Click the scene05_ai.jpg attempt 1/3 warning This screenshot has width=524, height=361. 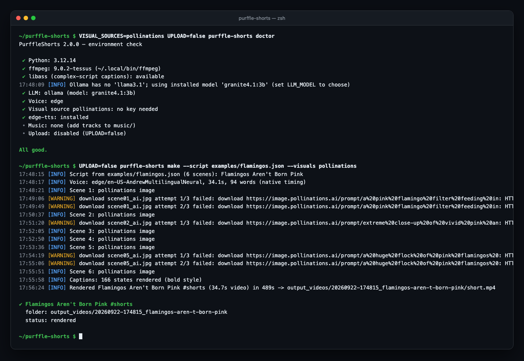(x=266, y=255)
